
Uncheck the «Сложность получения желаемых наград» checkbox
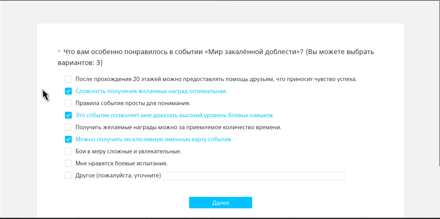68,91
